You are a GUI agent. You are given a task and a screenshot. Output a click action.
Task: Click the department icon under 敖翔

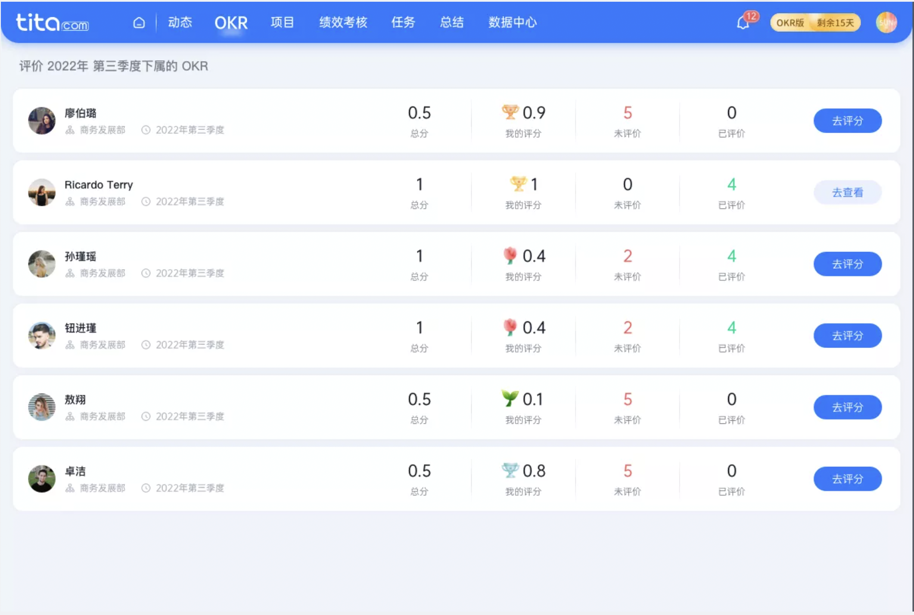tap(70, 416)
